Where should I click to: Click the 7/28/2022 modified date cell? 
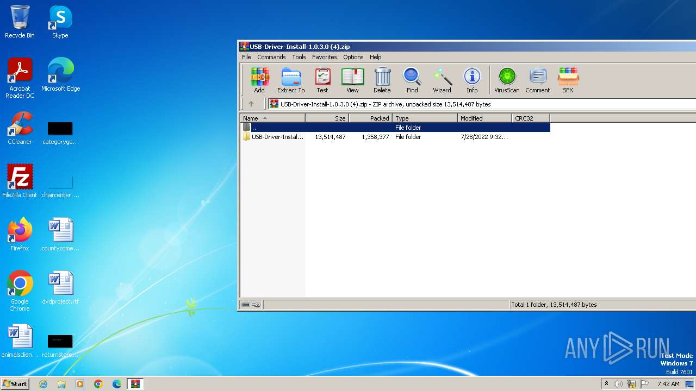[x=484, y=137]
